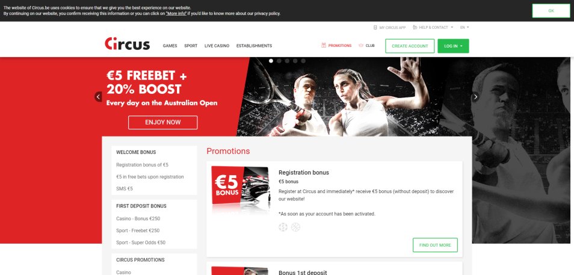Open the Sport menu item
This screenshot has width=574, height=275.
pos(191,46)
